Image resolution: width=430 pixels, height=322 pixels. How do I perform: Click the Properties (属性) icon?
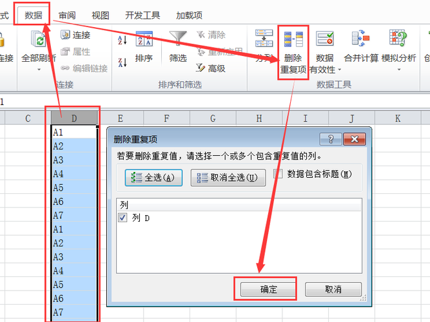pyautogui.click(x=65, y=52)
